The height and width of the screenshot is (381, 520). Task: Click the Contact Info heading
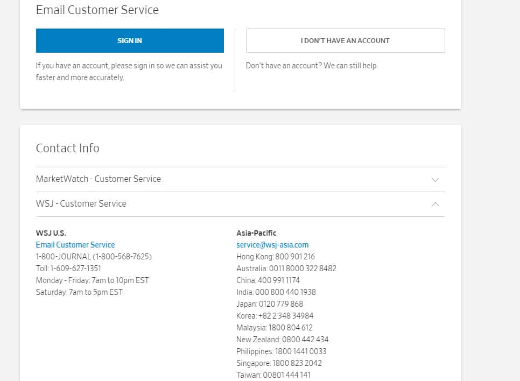[x=68, y=148]
